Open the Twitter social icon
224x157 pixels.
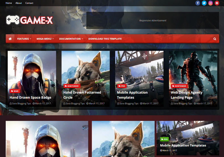pyautogui.click(x=204, y=3)
